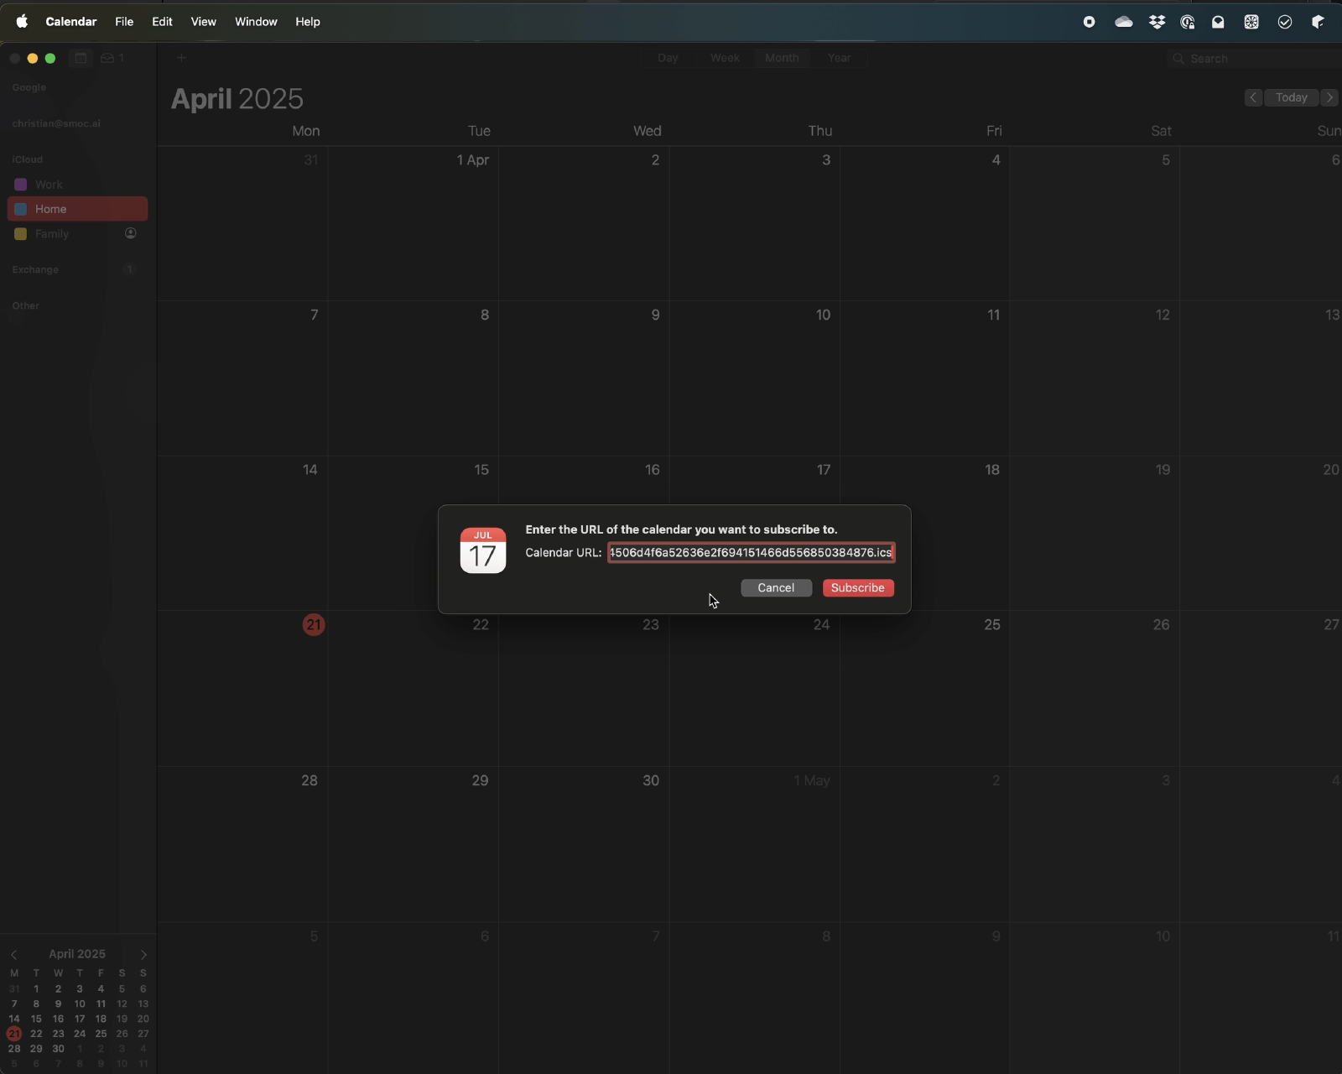Toggle the yellow Family calendar checkbox
This screenshot has height=1074, width=1342.
21,234
